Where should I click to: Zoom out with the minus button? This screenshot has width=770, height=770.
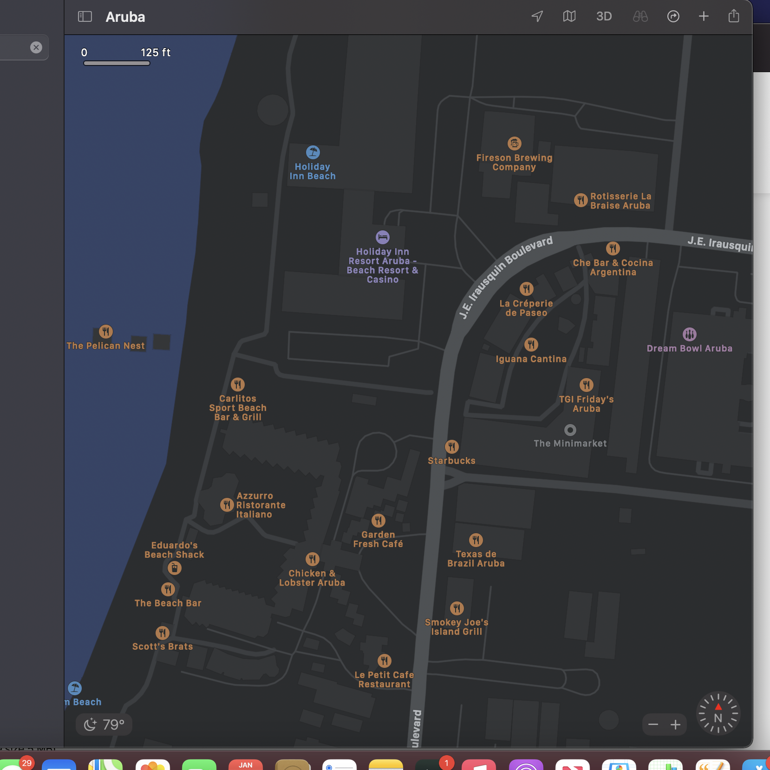pyautogui.click(x=653, y=724)
